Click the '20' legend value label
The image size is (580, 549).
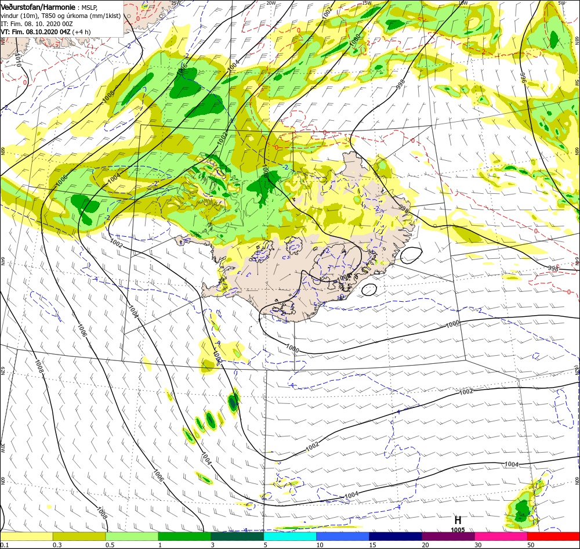click(425, 544)
